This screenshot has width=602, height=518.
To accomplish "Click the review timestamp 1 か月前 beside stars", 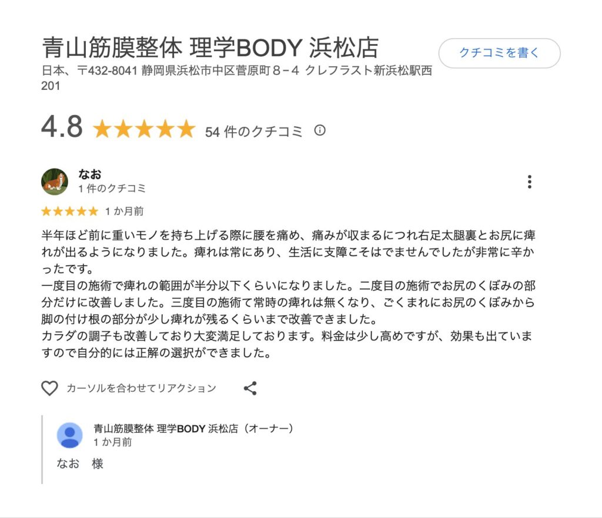I will (125, 211).
